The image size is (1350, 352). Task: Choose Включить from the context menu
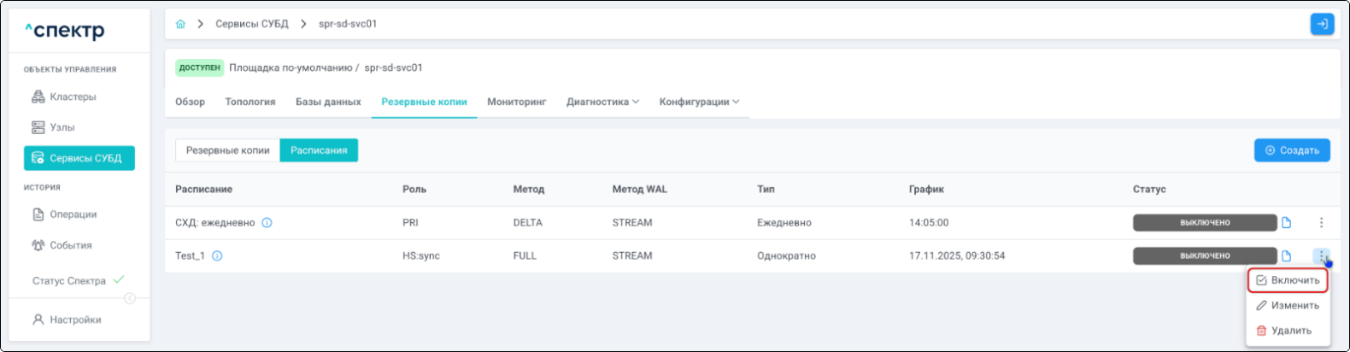[1287, 280]
